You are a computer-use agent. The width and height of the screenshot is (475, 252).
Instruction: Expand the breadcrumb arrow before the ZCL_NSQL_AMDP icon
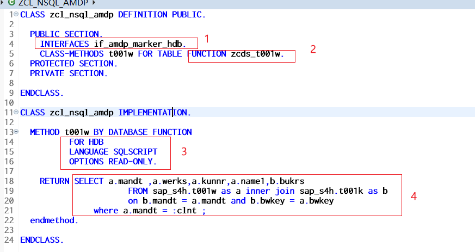2,3
